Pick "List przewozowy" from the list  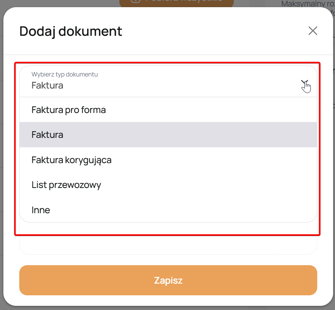click(x=66, y=185)
